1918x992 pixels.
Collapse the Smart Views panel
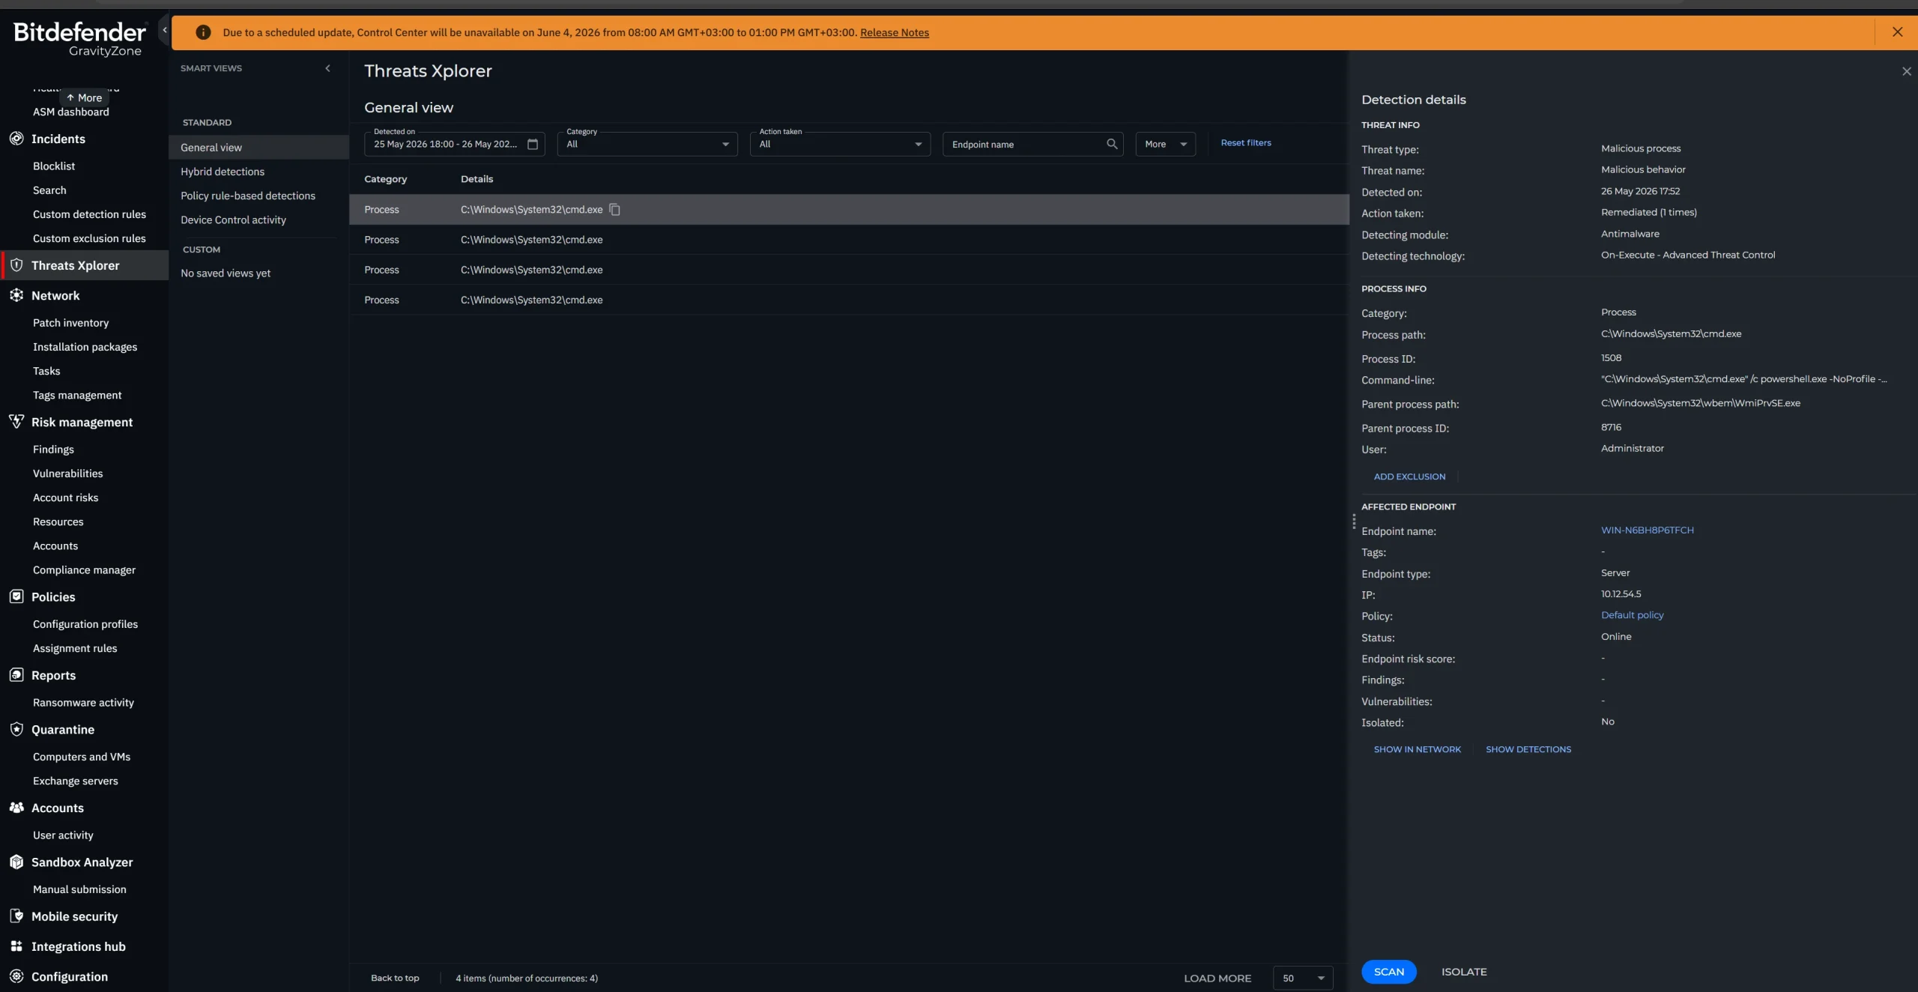coord(327,68)
